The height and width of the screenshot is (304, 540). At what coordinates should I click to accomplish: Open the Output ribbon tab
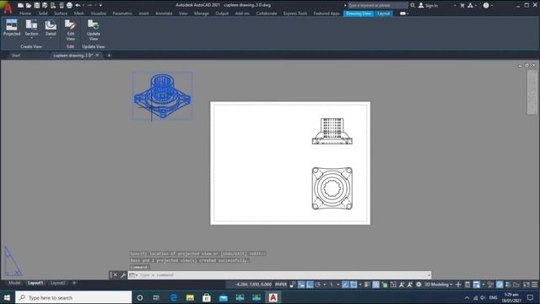click(x=222, y=14)
